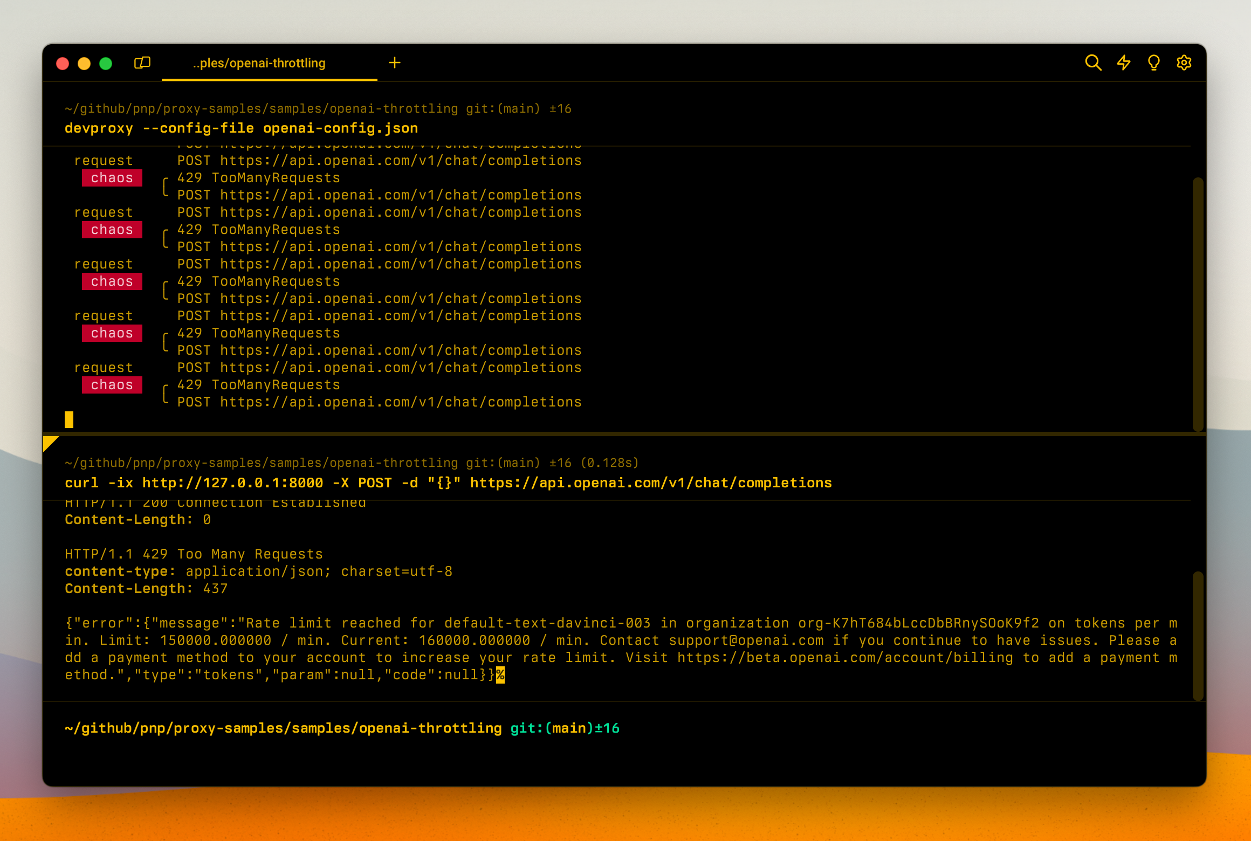Click the support@openai.com email link
Viewport: 1251px width, 841px height.
tap(746, 640)
